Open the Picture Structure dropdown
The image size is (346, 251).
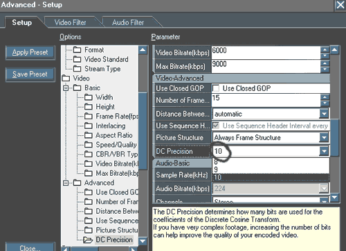pyautogui.click(x=324, y=137)
